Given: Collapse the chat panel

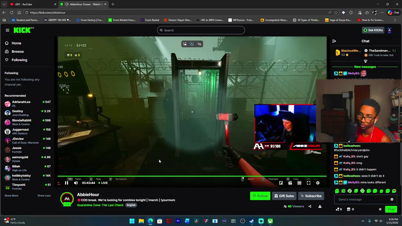Looking at the screenshot, I should [334, 41].
